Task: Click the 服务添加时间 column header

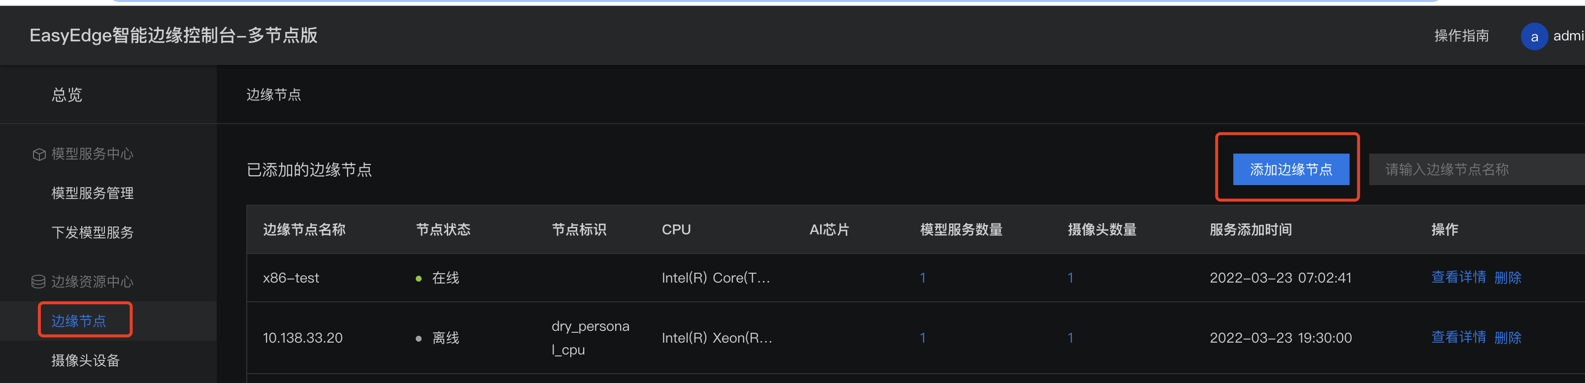Action: (x=1250, y=229)
